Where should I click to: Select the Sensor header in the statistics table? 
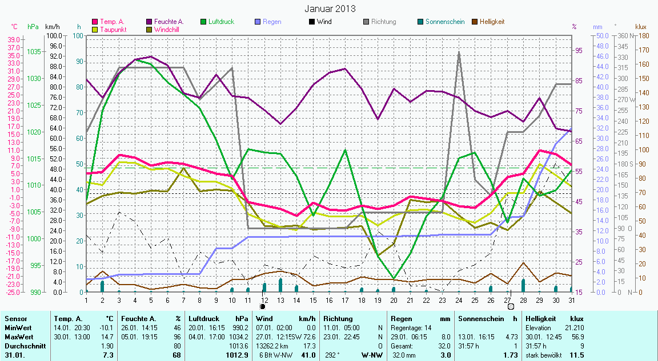(x=15, y=319)
